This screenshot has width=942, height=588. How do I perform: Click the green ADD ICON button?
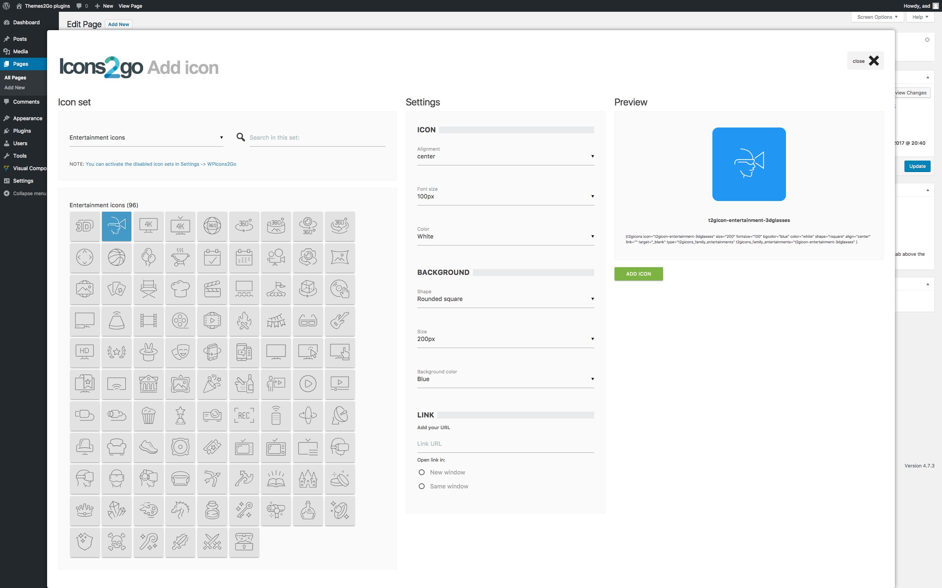pos(638,274)
